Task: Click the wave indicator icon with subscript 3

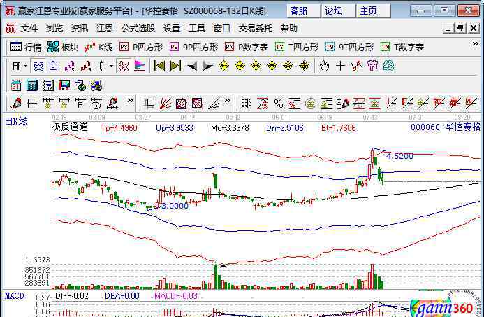Action: tap(70, 66)
